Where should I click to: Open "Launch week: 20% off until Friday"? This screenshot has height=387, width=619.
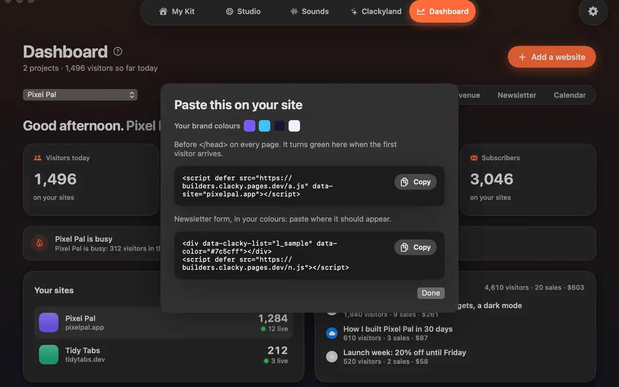coord(404,352)
